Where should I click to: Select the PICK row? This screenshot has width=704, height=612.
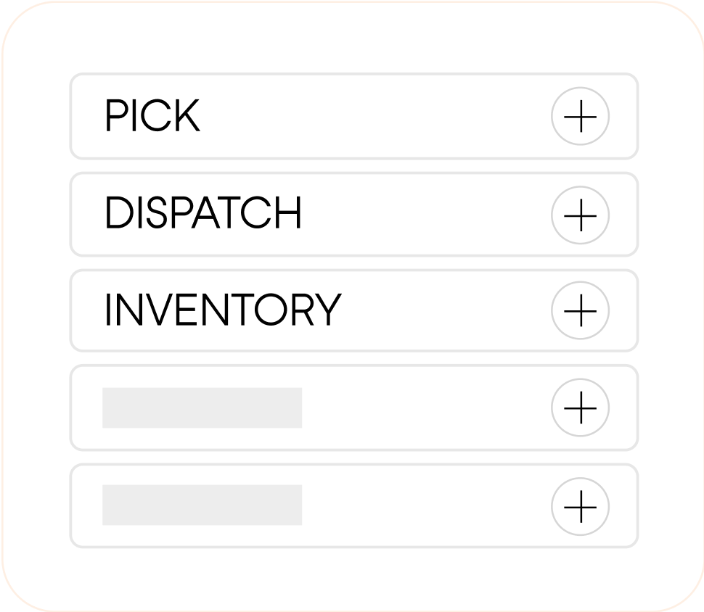pos(327,117)
